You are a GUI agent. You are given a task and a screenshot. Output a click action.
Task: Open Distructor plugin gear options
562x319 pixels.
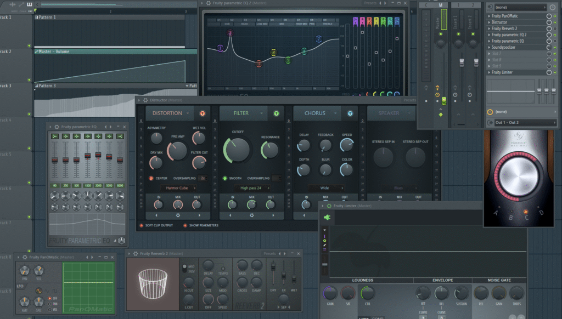point(145,100)
